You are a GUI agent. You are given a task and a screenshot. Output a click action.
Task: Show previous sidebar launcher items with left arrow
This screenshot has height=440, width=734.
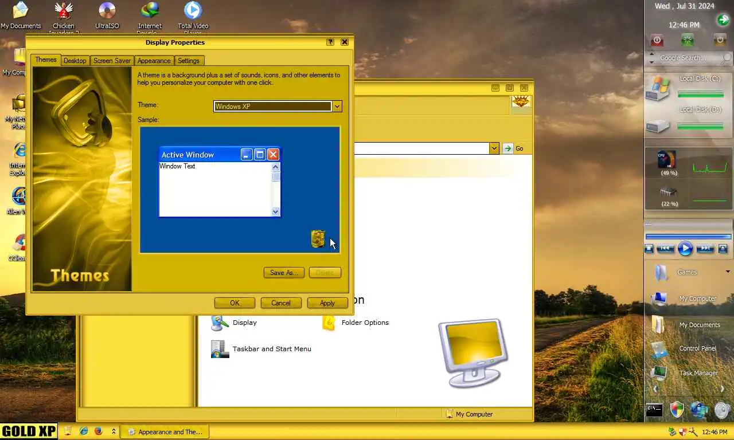point(655,389)
